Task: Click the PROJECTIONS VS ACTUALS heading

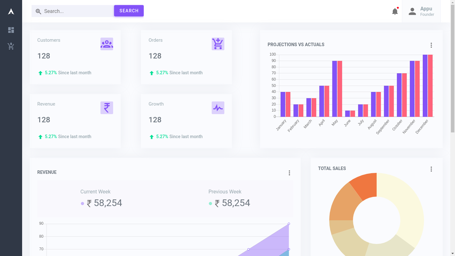Action: [x=296, y=45]
